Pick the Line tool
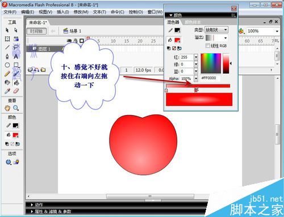Image resolution: width=284 pixels, height=217 pixels. coord(7,47)
